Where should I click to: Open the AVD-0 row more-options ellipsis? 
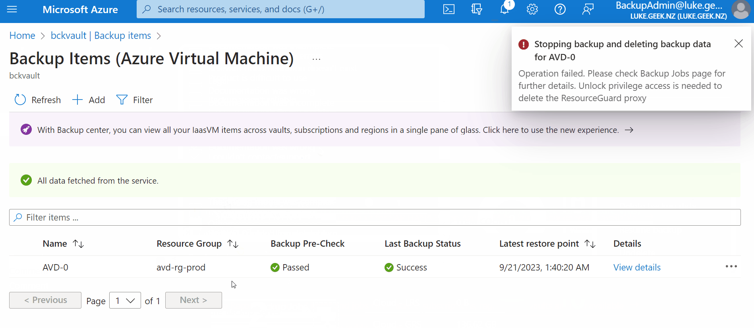(731, 267)
